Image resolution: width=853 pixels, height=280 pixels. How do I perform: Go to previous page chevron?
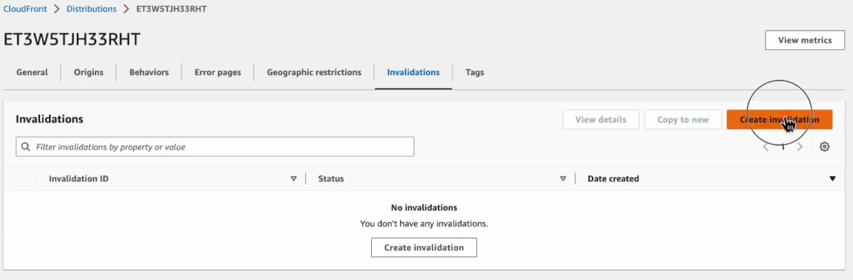[766, 147]
